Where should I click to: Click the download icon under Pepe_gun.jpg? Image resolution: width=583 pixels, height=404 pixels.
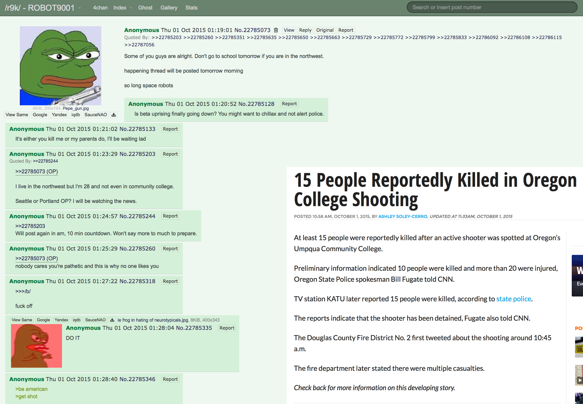114,115
